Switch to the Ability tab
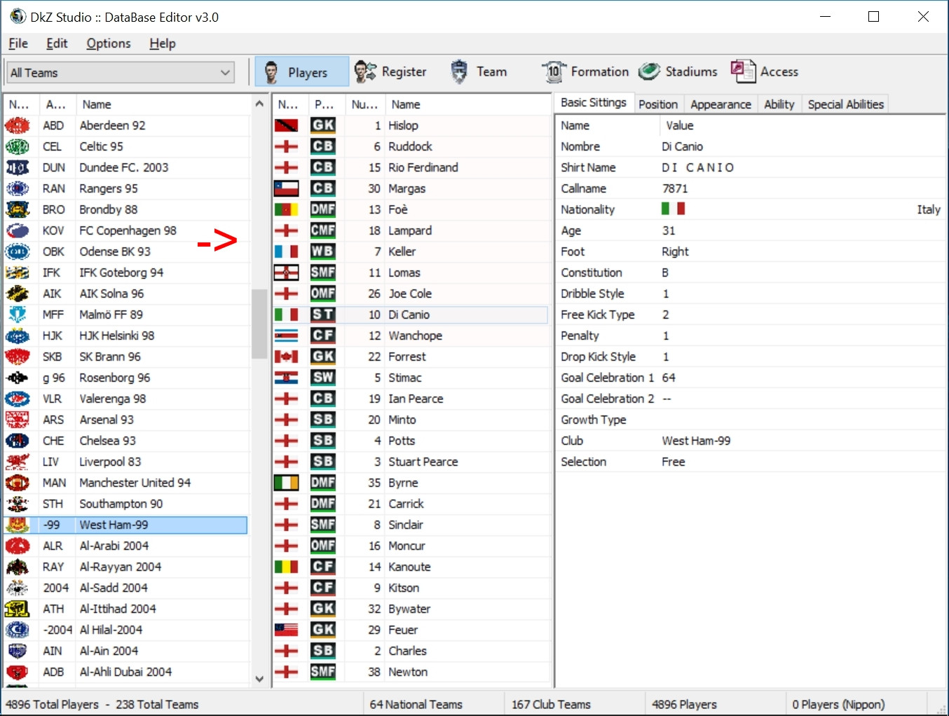 (779, 104)
